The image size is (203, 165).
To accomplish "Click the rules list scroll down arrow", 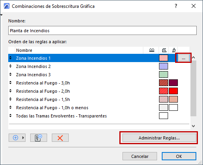I will click(194, 126).
